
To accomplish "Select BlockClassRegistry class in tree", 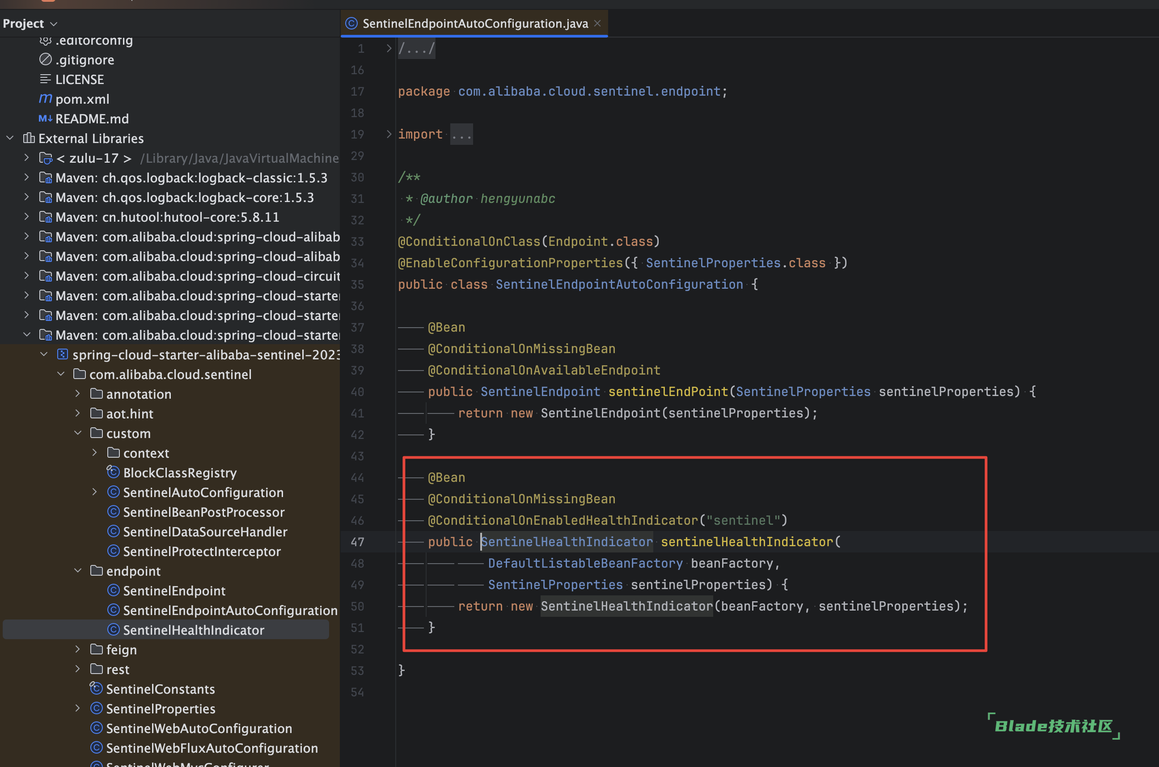I will point(180,472).
